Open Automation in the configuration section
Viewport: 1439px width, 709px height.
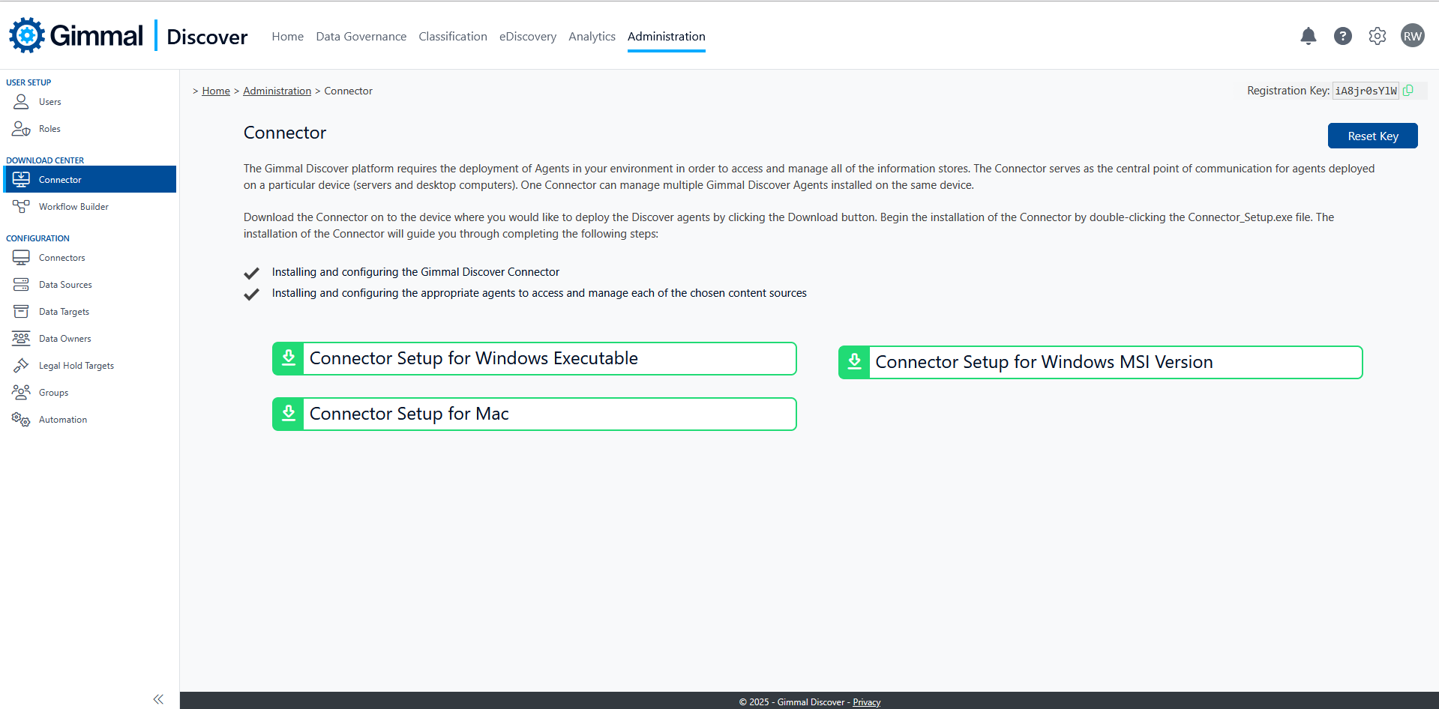click(x=63, y=420)
